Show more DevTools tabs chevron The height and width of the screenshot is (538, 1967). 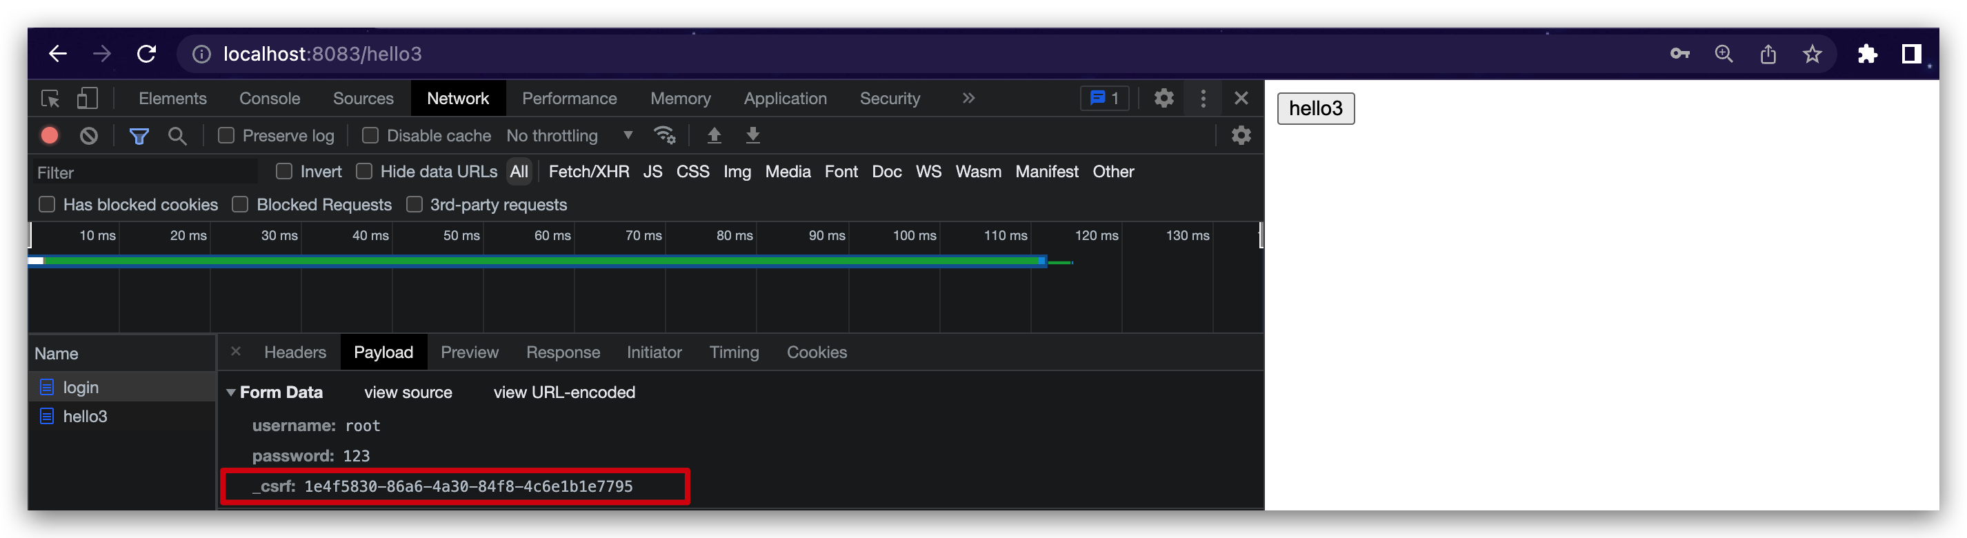968,99
